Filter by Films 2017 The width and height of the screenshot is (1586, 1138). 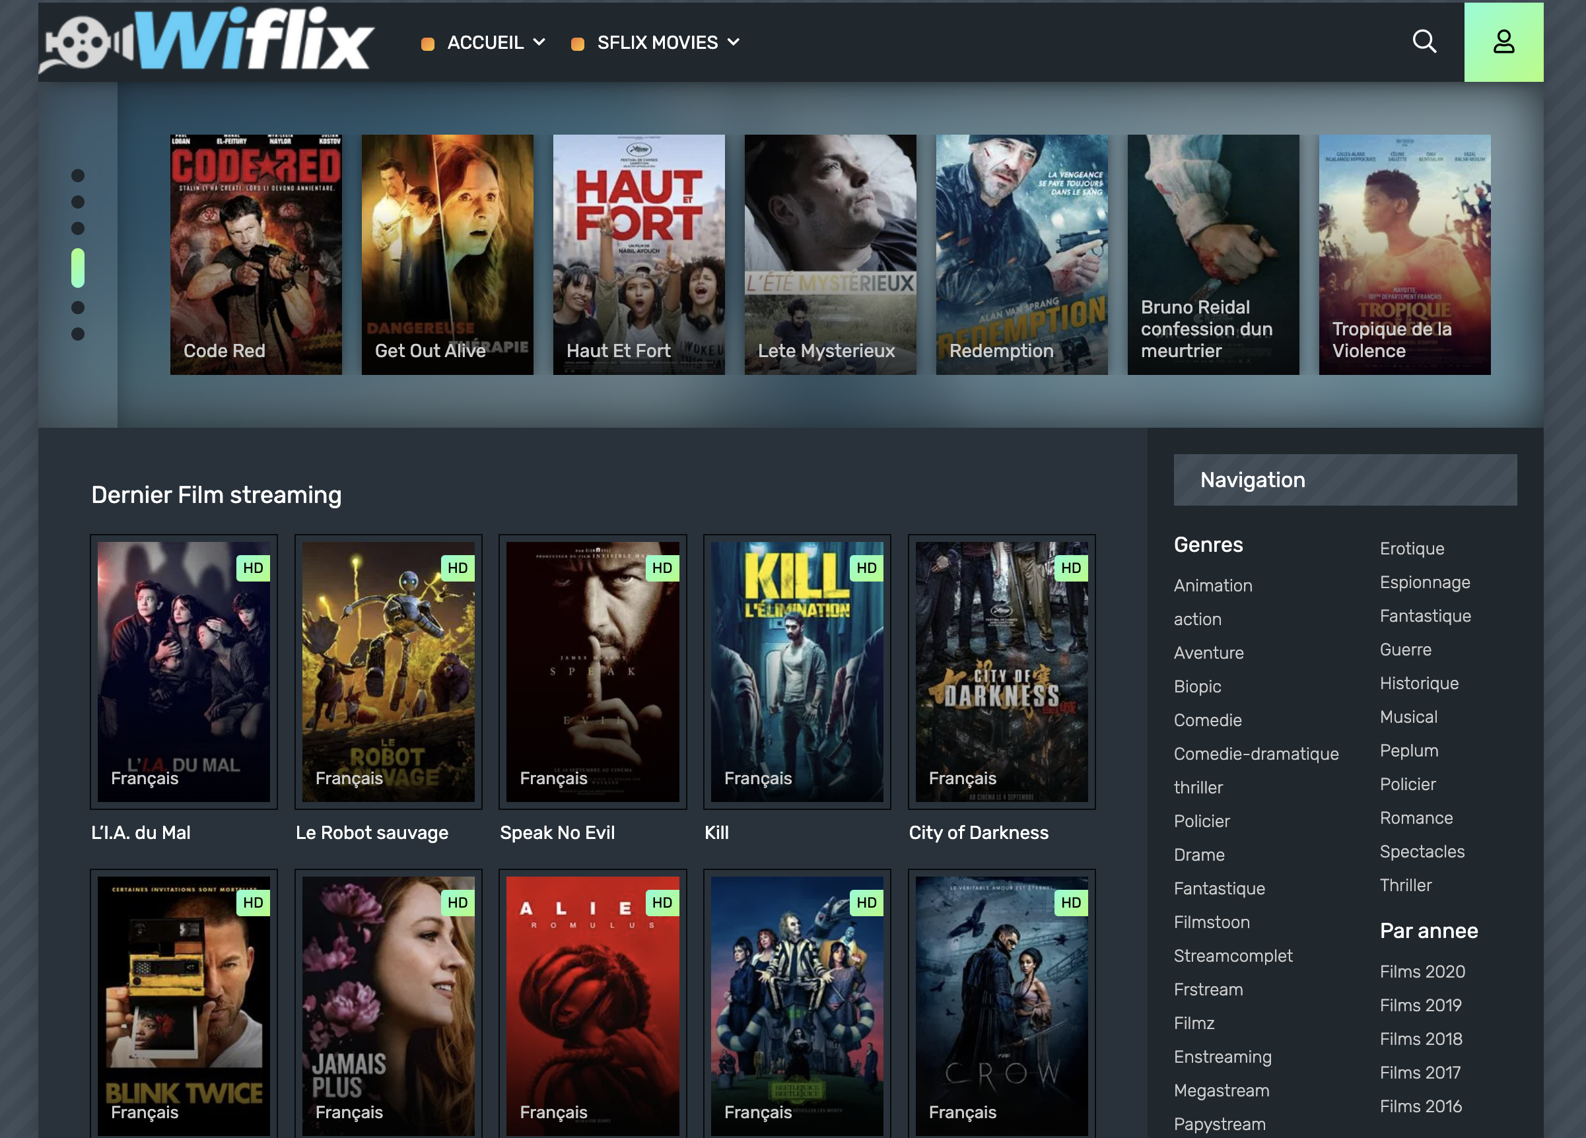[x=1420, y=1072]
